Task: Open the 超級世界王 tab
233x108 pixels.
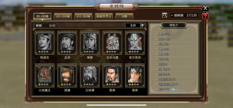Action: pyautogui.click(x=104, y=16)
